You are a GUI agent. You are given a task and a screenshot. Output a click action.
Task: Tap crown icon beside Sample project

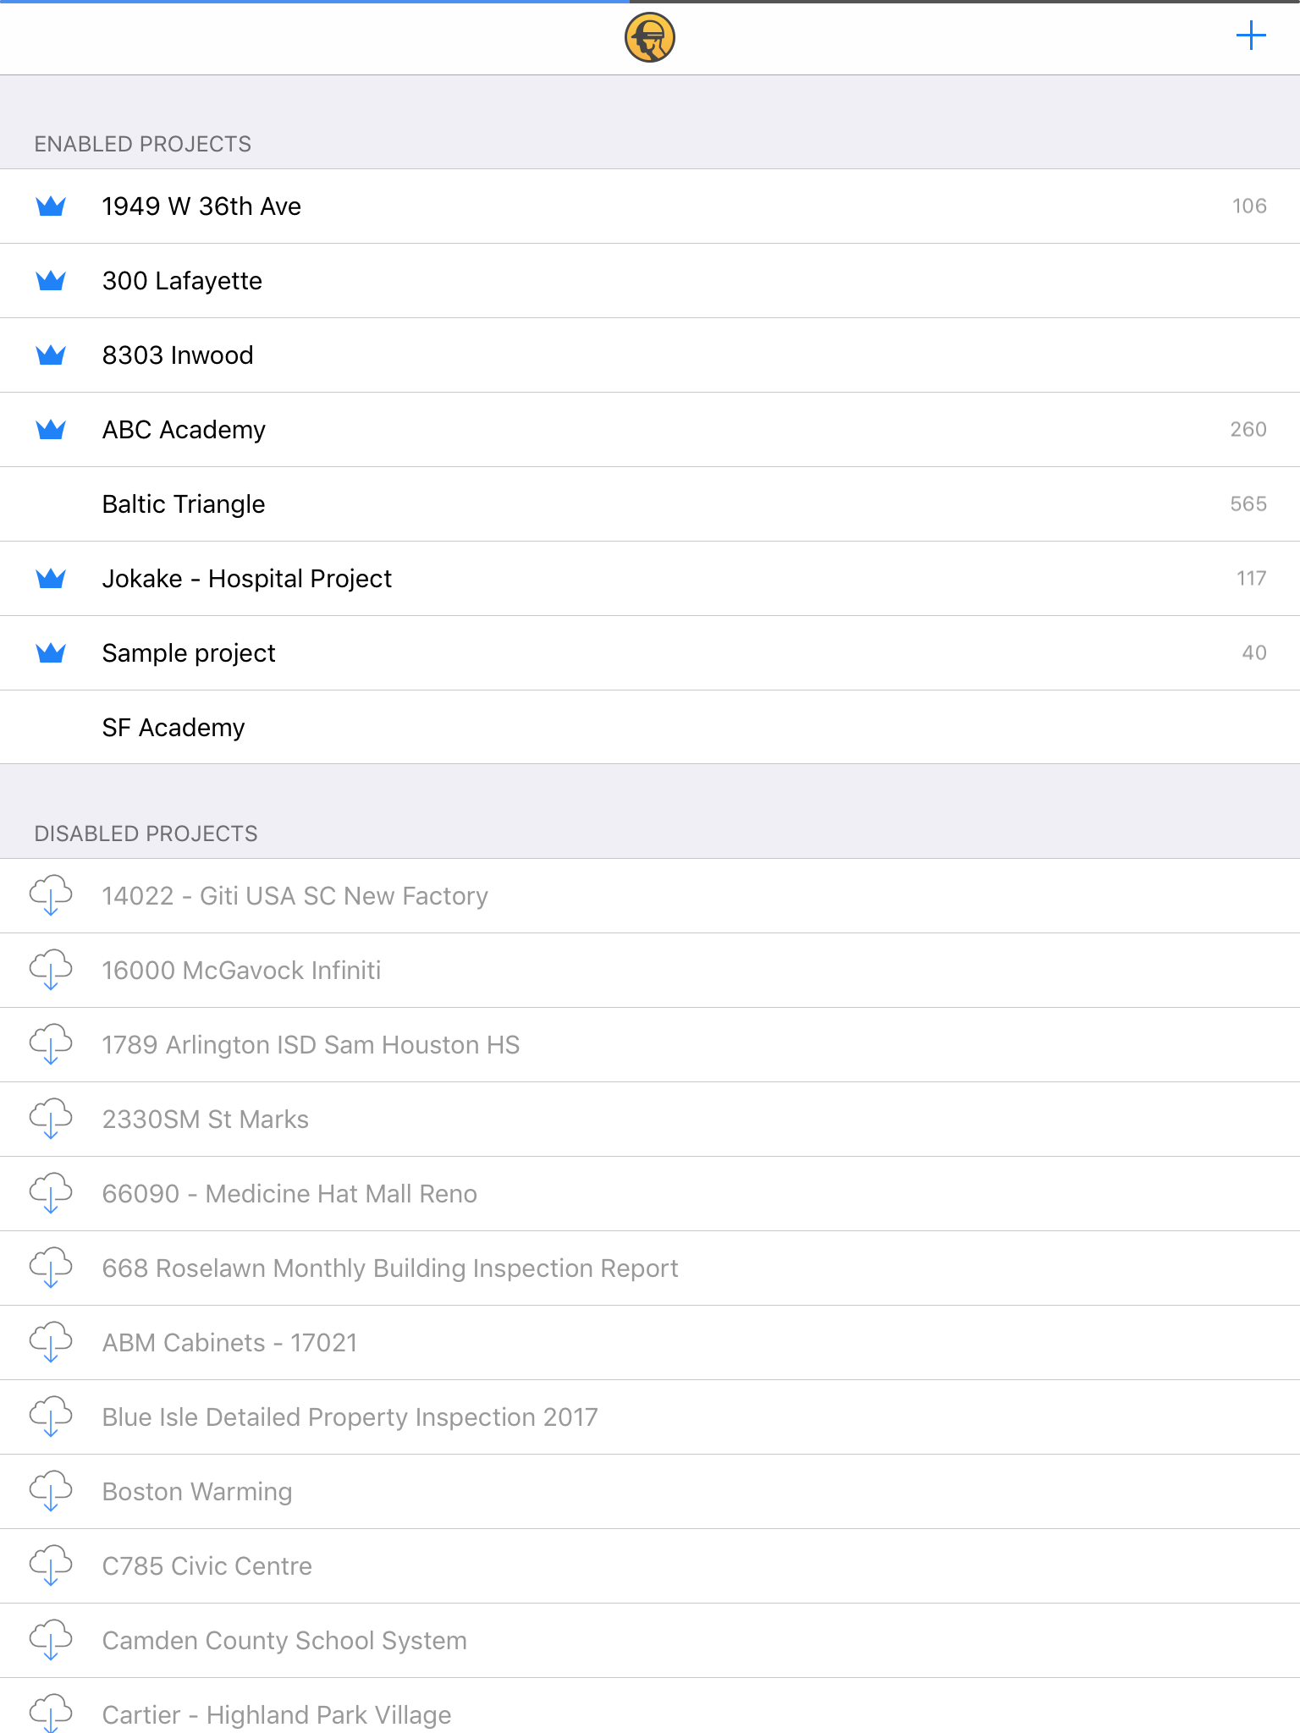coord(51,653)
